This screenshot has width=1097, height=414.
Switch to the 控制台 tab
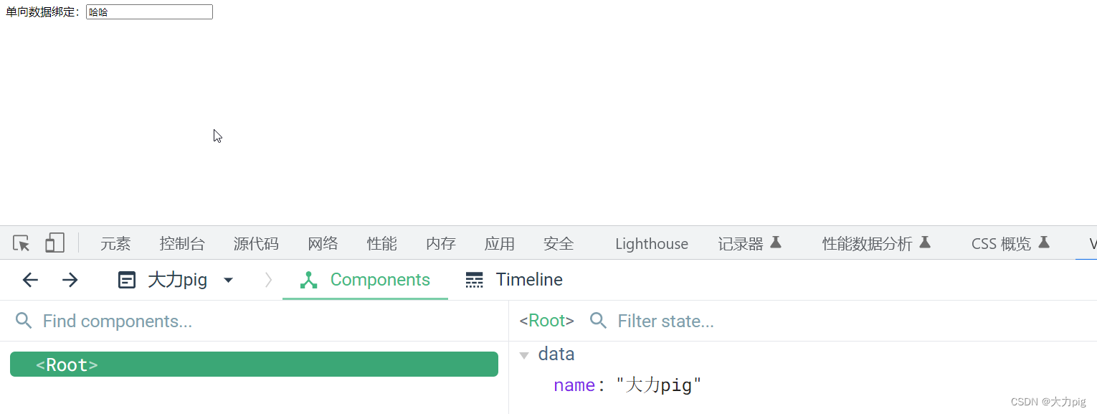pyautogui.click(x=182, y=243)
